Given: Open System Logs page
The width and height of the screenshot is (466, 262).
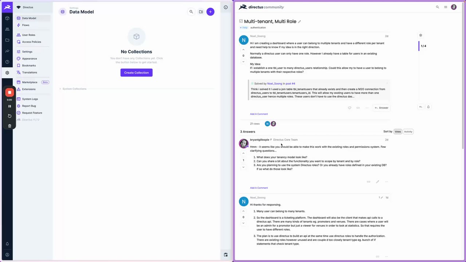Looking at the screenshot, I should tap(33, 99).
